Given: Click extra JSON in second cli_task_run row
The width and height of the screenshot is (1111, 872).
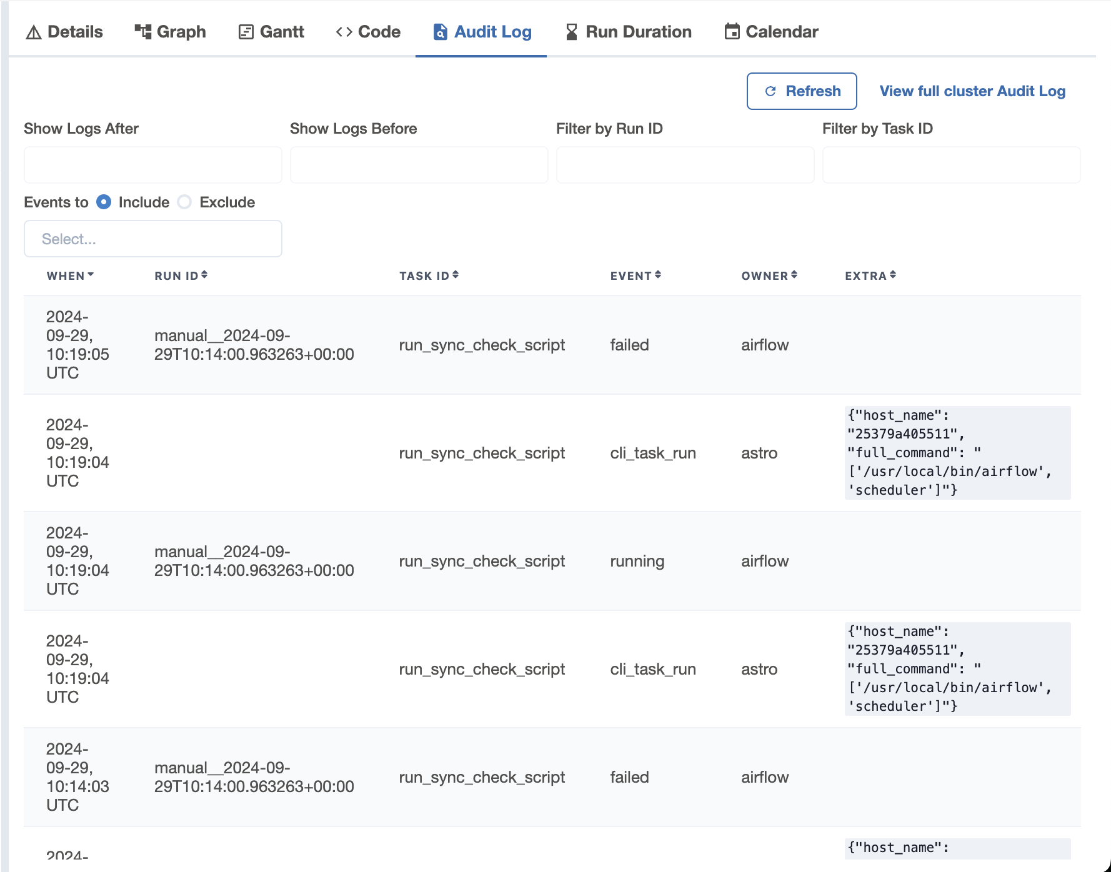Looking at the screenshot, I should click(958, 669).
